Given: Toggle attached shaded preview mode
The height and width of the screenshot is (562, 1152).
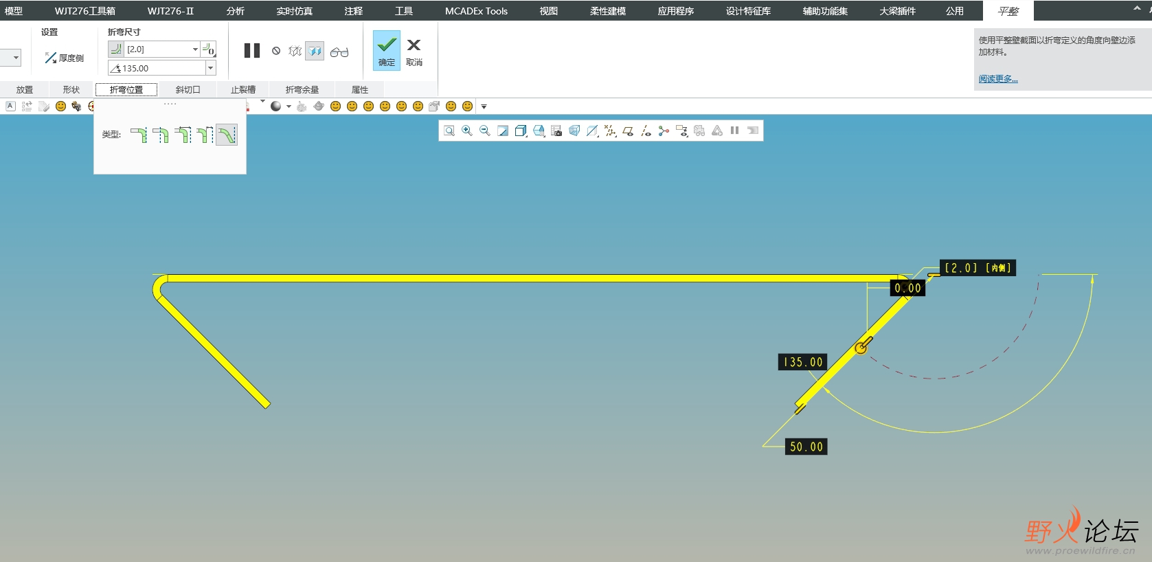Looking at the screenshot, I should (315, 51).
